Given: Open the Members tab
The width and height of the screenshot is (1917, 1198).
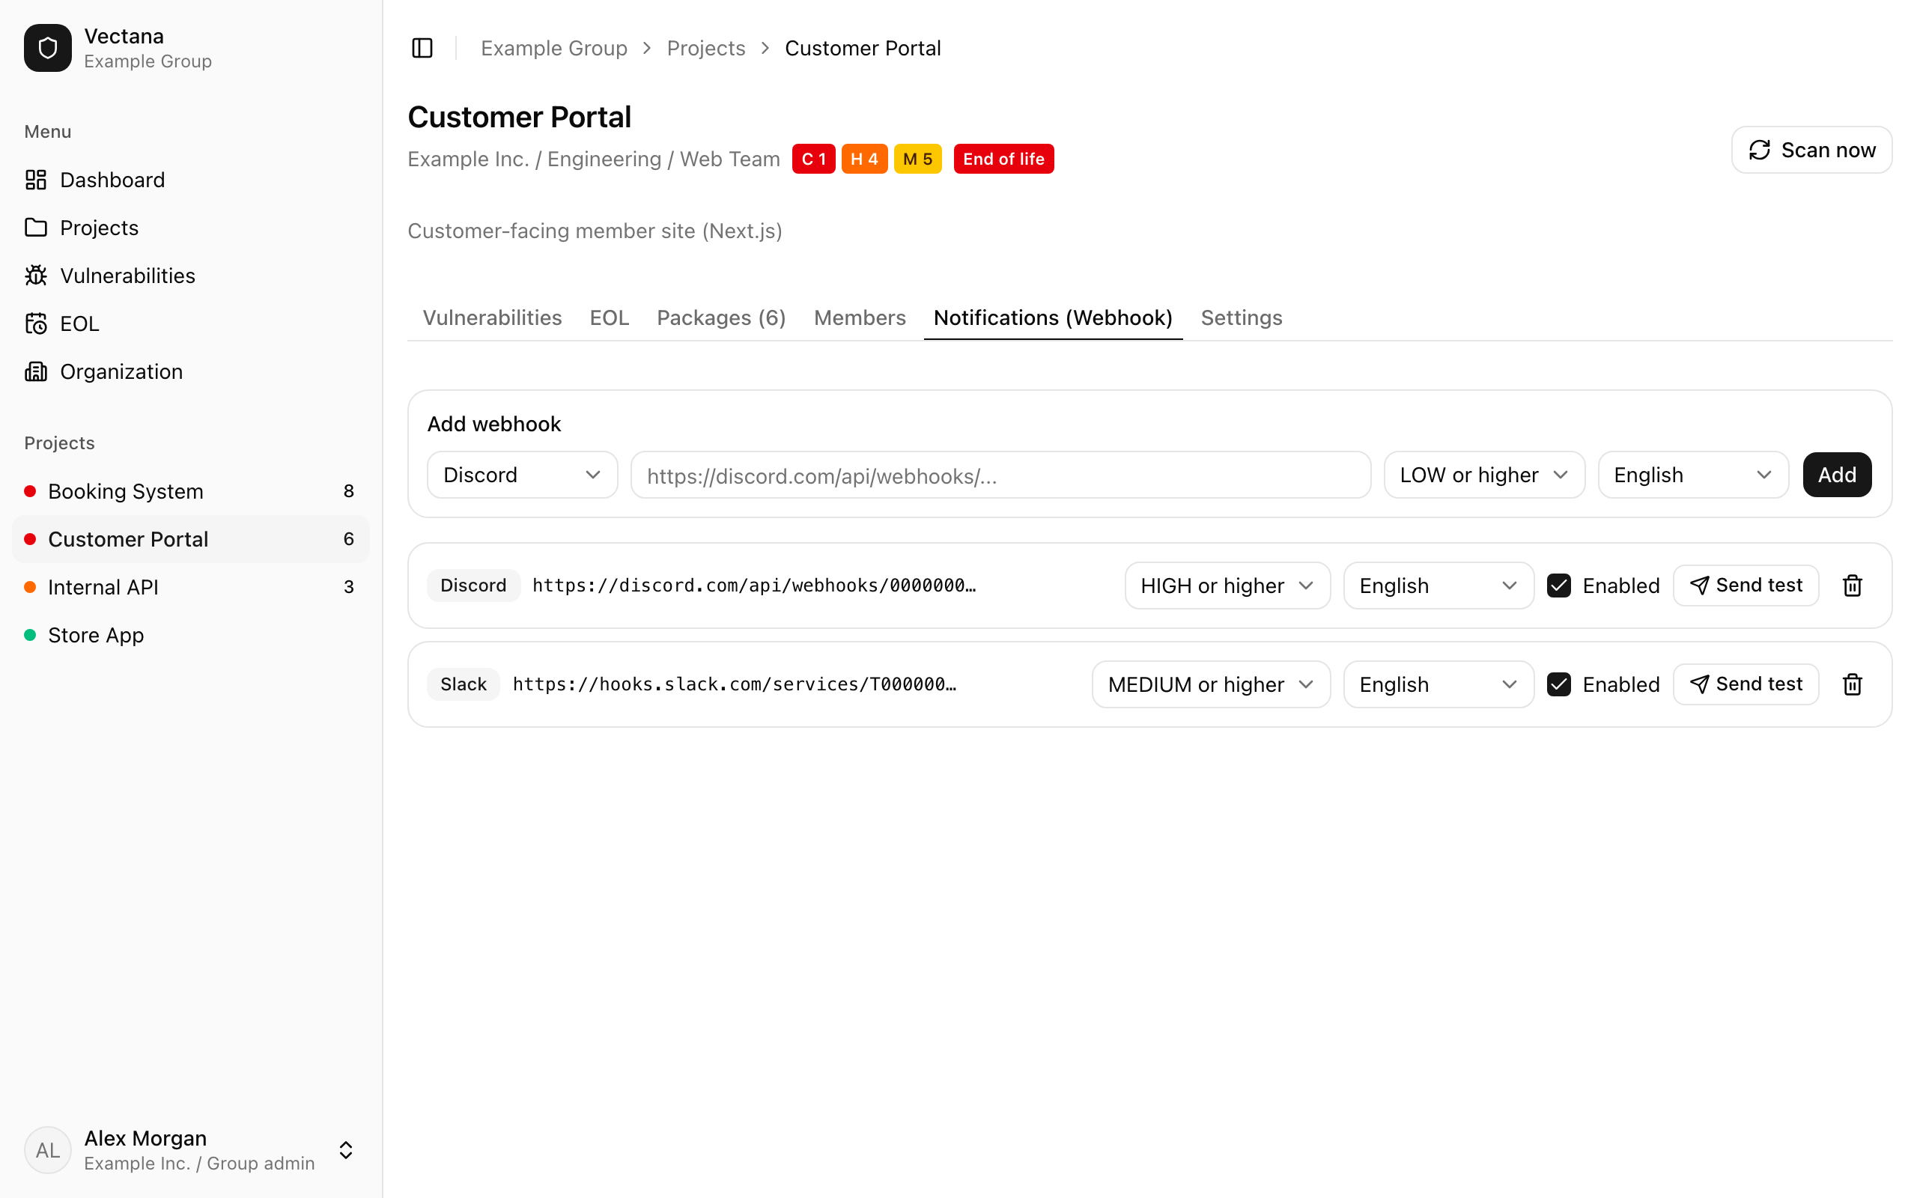Looking at the screenshot, I should pyautogui.click(x=860, y=317).
